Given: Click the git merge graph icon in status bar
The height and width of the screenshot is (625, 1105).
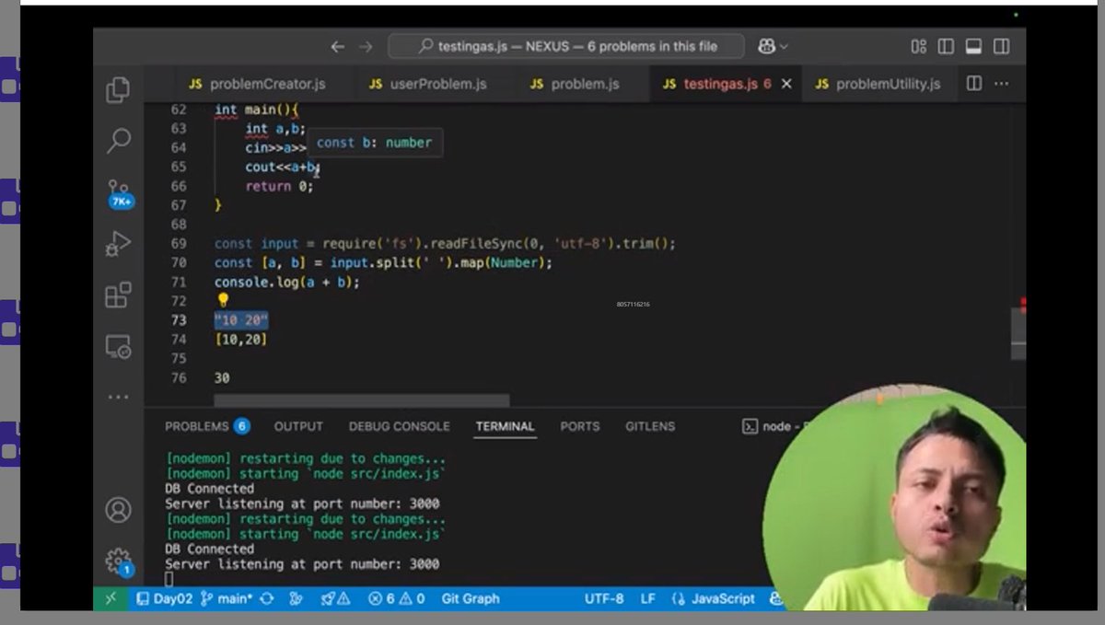Looking at the screenshot, I should 296,598.
